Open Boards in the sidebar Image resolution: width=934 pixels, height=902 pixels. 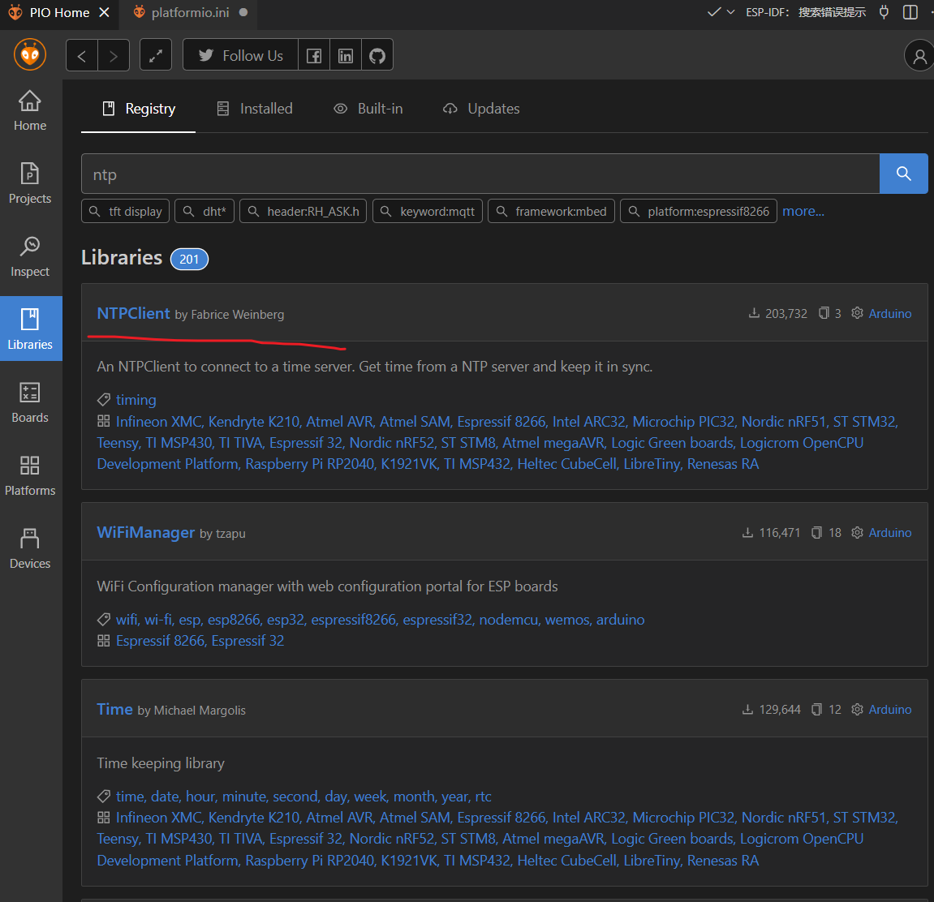[30, 402]
